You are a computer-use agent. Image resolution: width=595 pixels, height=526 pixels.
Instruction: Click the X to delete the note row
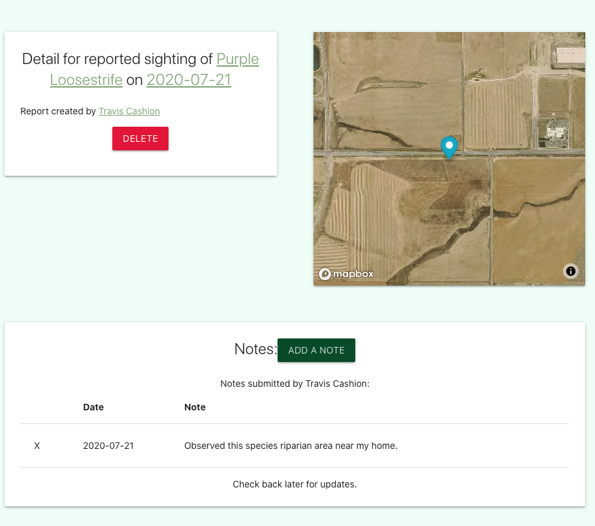pyautogui.click(x=37, y=446)
